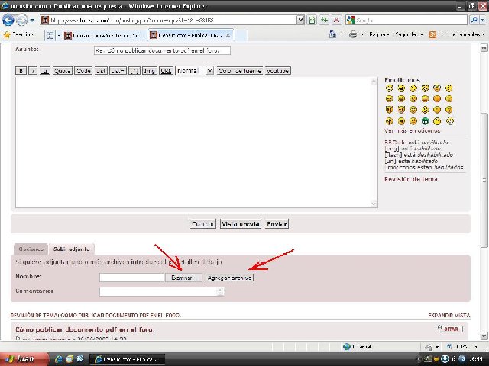Click the RSS feeds toolbar icon

432,35
